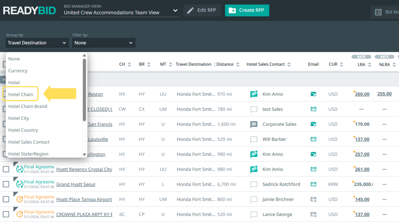Click status icon for Hyatt Place Tampa Airport
The width and height of the screenshot is (399, 222).
tap(19, 199)
